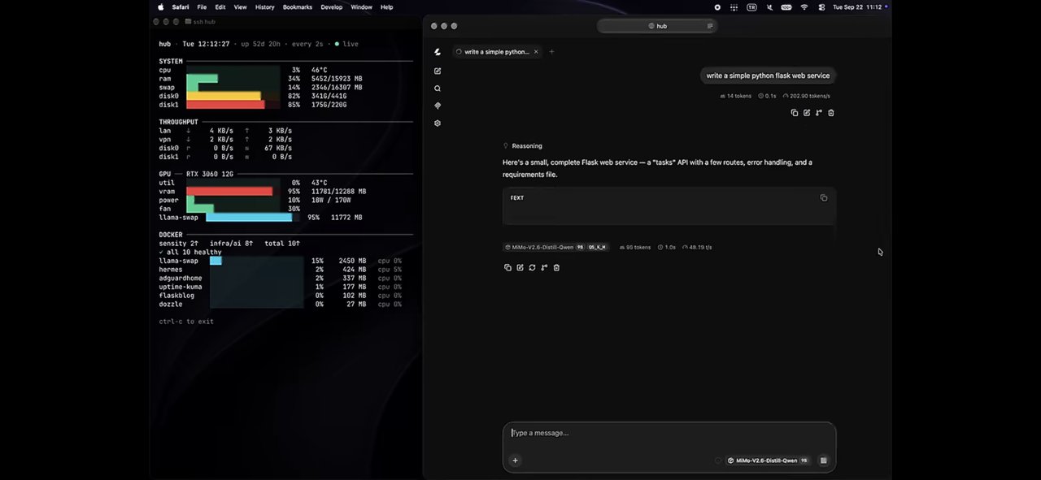Edit the user message
Viewport: 1041px width, 480px height.
(807, 113)
